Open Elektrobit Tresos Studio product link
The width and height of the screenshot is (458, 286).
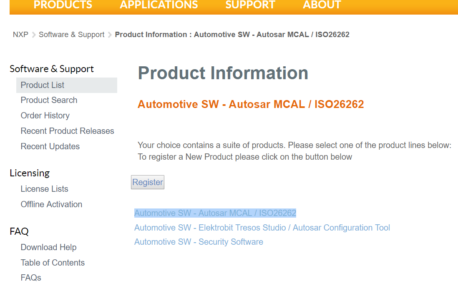click(262, 228)
